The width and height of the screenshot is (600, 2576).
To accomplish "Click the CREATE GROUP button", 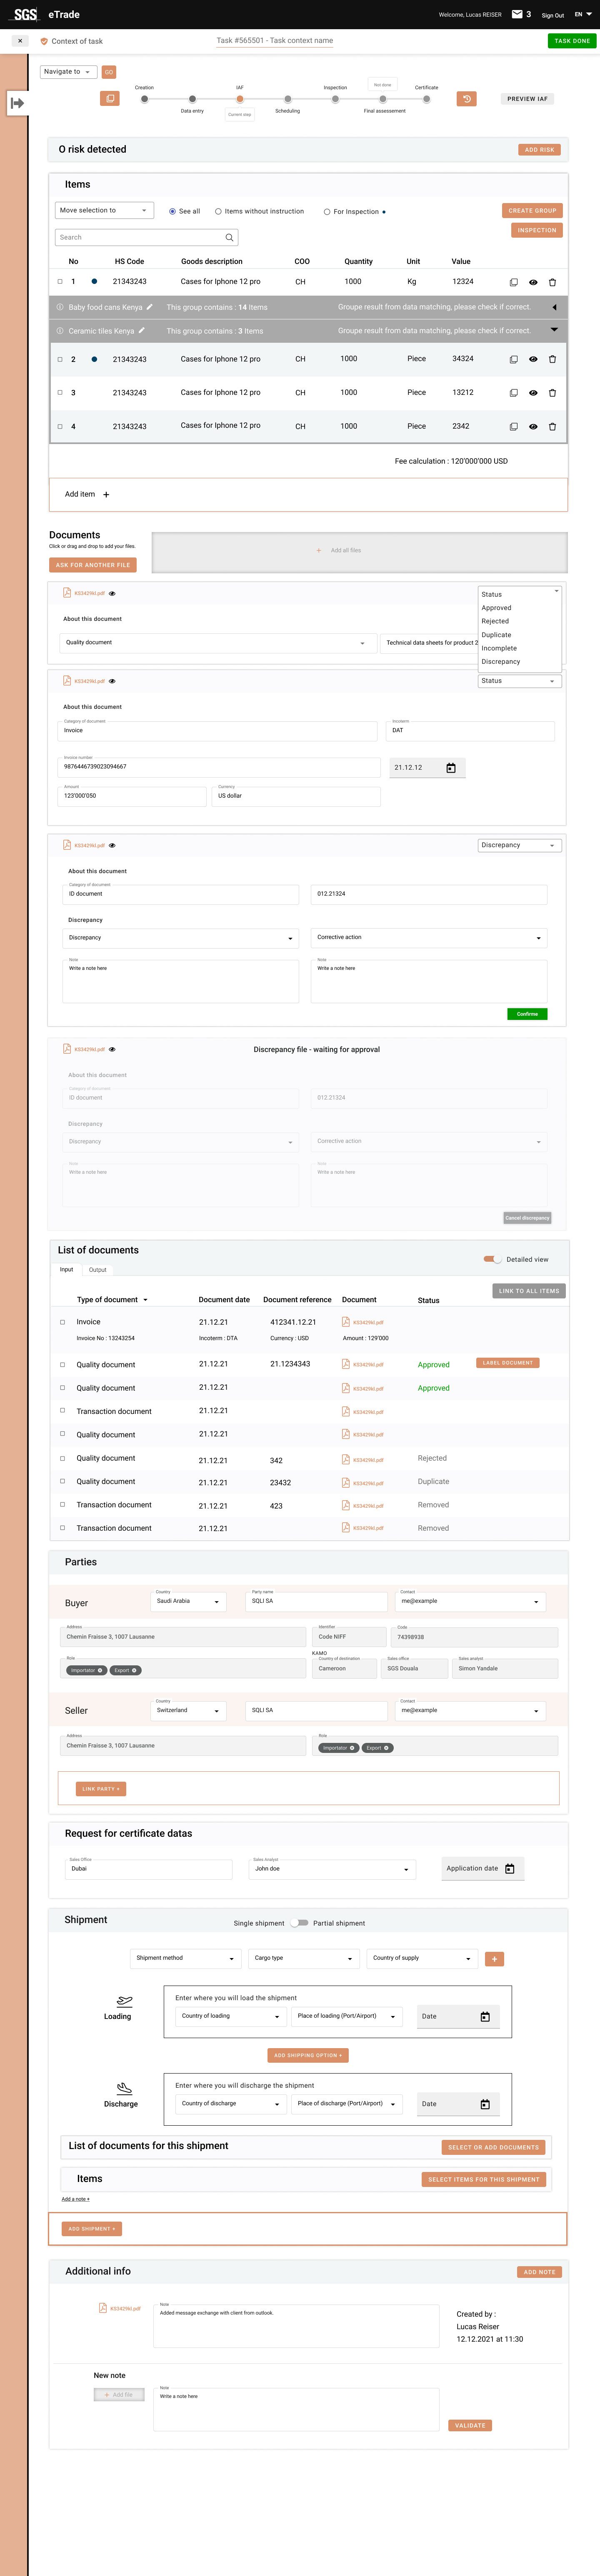I will (532, 211).
